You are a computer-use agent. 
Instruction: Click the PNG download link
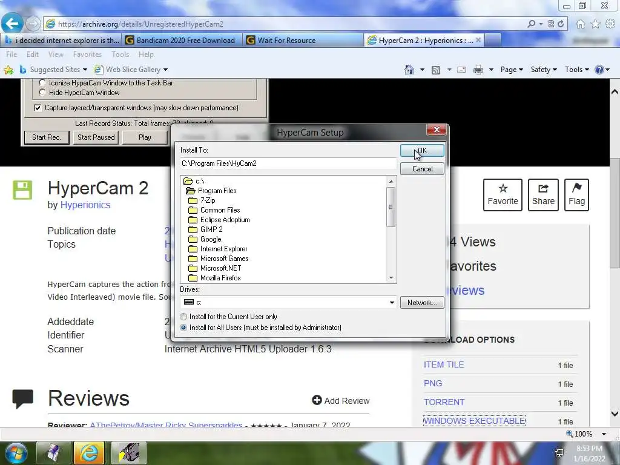point(433,383)
